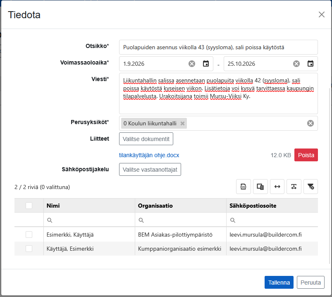Screen dimensions: 332x297
Task: Check the Käyttäjä, Esimerkki row checkbox
Action: (x=29, y=249)
